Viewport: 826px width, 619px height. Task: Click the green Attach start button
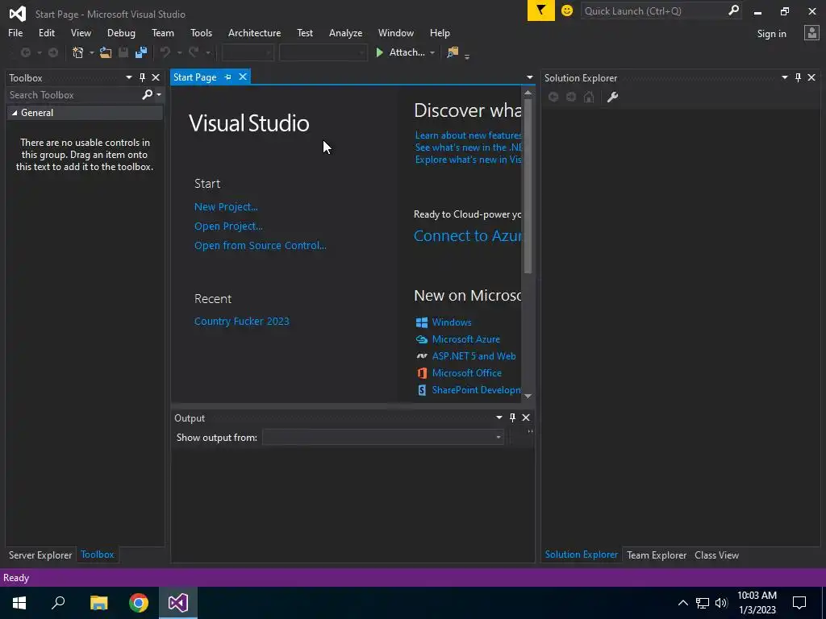pos(400,52)
